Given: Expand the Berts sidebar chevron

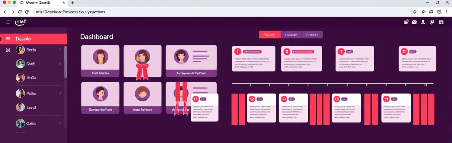Looking at the screenshot, I should click(60, 50).
